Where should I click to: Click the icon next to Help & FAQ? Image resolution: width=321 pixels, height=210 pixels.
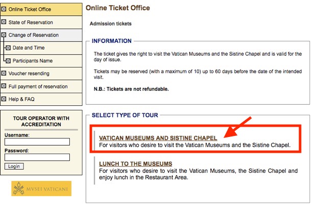click(4, 99)
